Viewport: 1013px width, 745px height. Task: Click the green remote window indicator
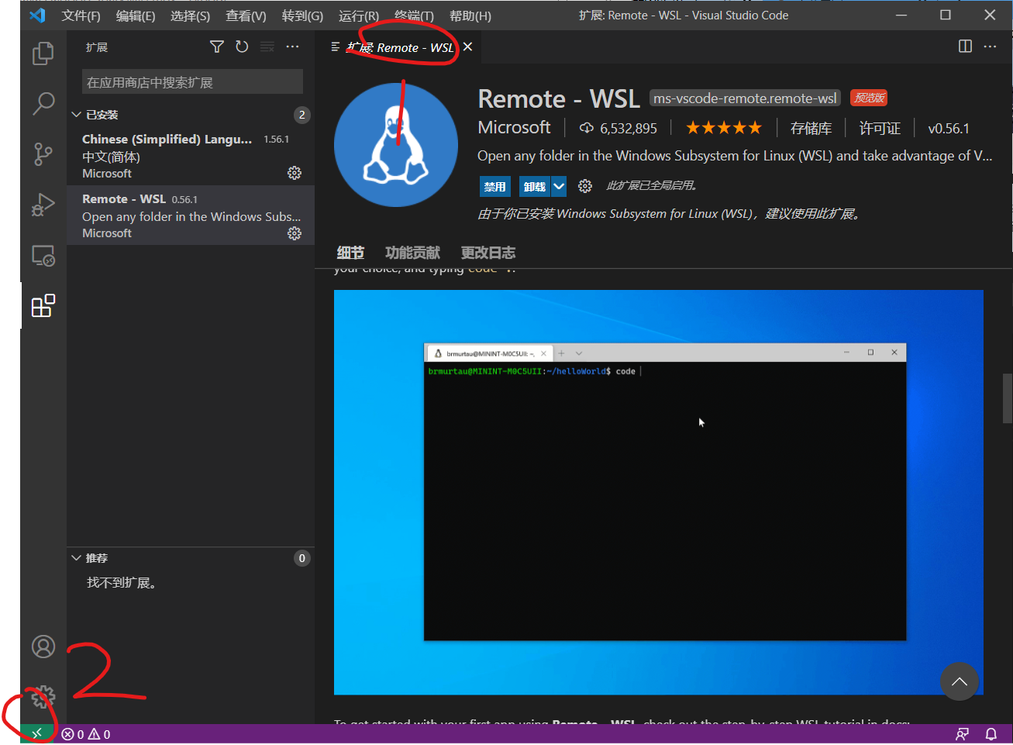(x=37, y=733)
